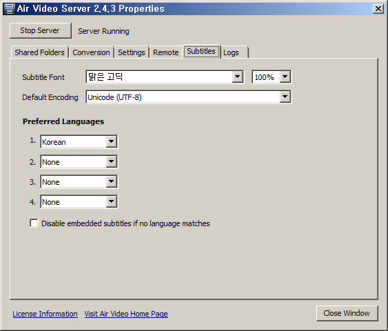Go to the Settings tab
Viewport: 388px width, 331px height.
[132, 52]
